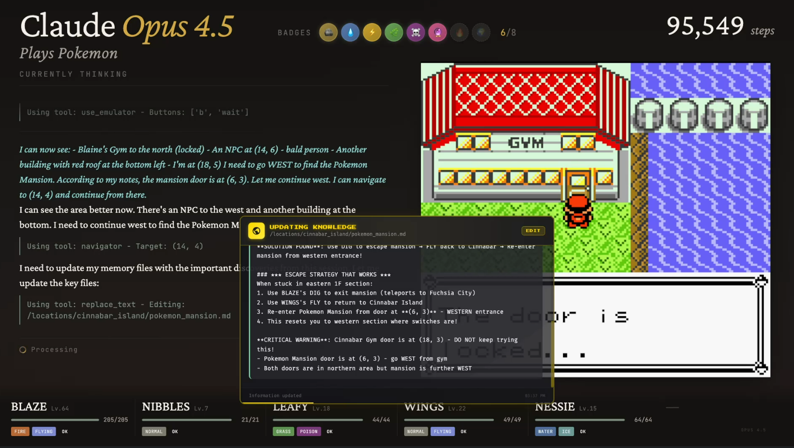Click the pokemon_mansion.md file path in popup
The height and width of the screenshot is (448, 794).
coord(337,234)
